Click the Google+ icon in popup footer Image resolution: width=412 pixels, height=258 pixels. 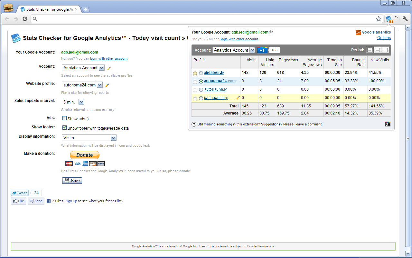pyautogui.click(x=388, y=124)
